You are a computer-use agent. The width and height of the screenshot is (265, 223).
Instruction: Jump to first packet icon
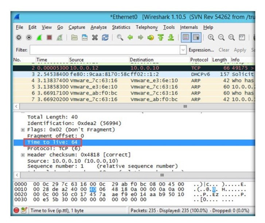click(x=160, y=37)
